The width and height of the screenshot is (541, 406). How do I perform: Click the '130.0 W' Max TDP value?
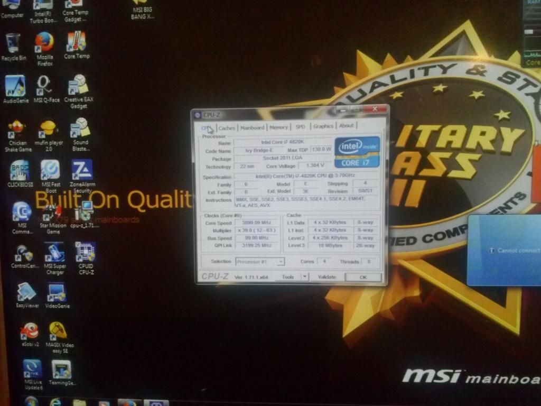pos(322,149)
